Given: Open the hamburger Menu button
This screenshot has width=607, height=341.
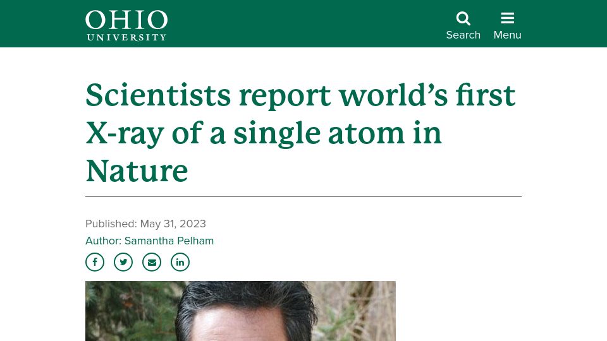Looking at the screenshot, I should click(x=507, y=25).
